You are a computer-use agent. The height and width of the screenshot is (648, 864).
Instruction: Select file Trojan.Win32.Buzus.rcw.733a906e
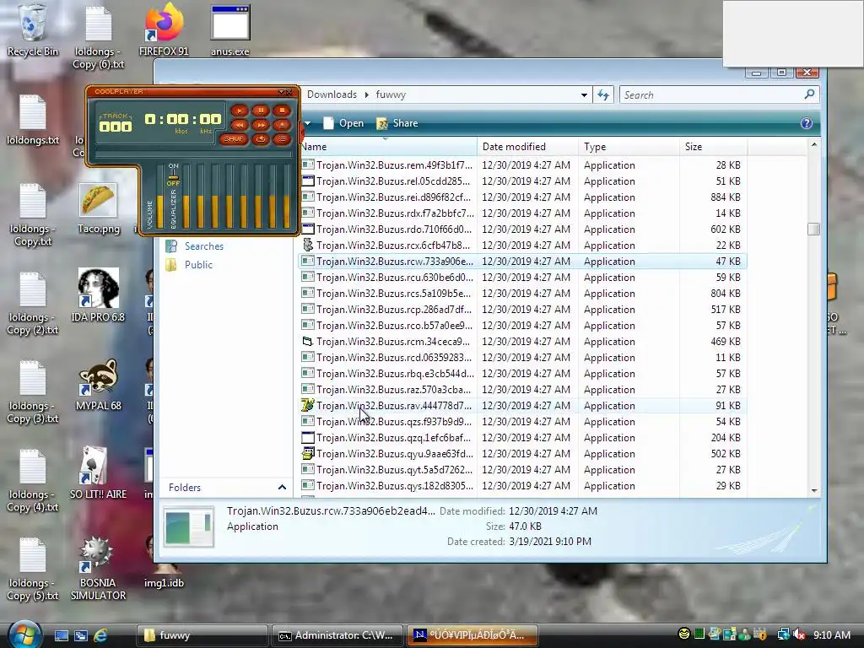(x=521, y=262)
